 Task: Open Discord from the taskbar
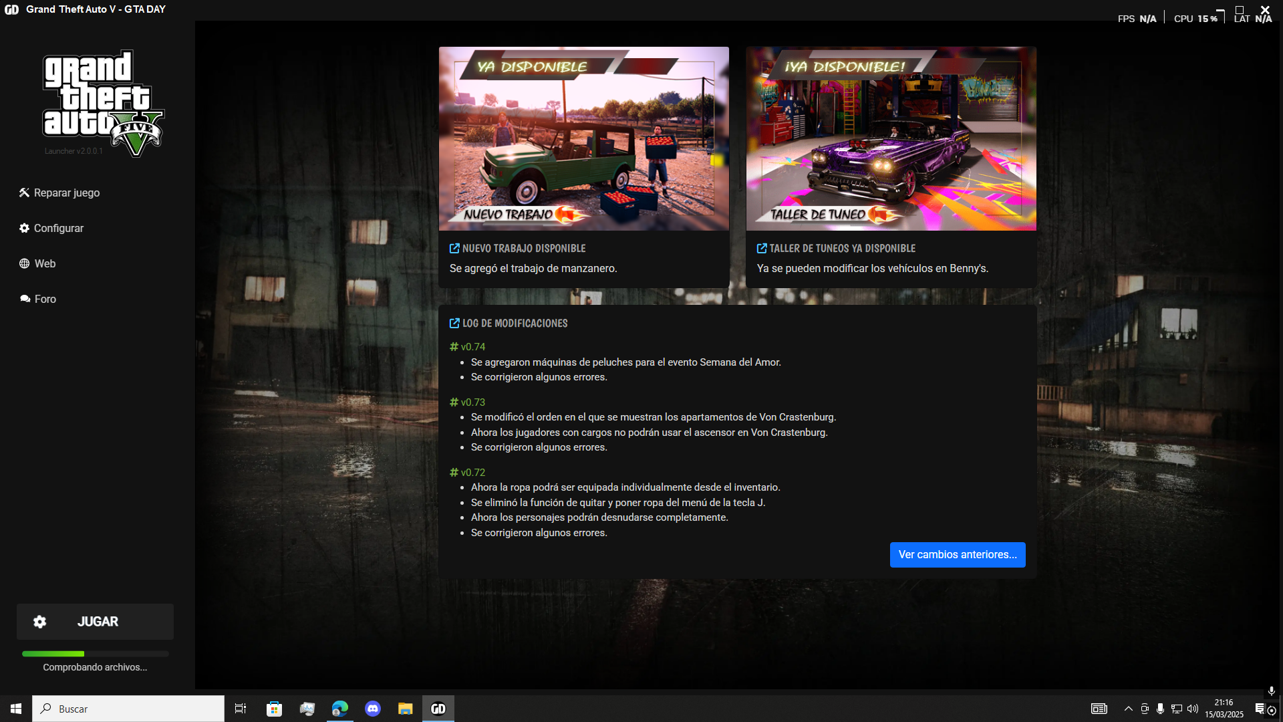pyautogui.click(x=373, y=709)
